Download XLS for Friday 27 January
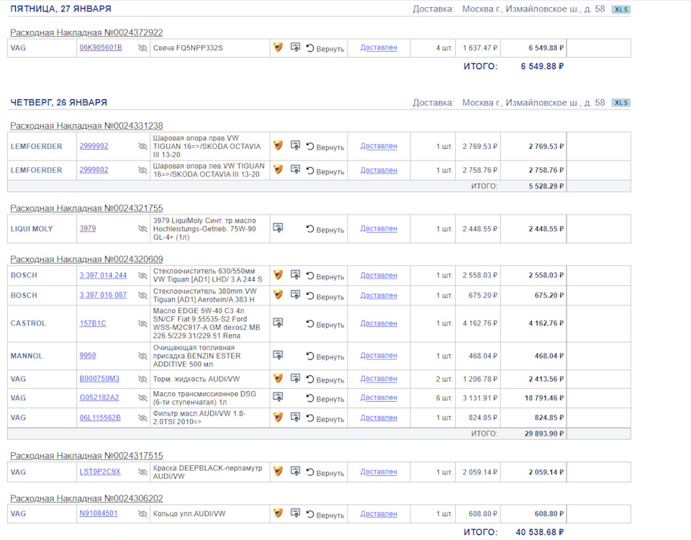 click(621, 9)
